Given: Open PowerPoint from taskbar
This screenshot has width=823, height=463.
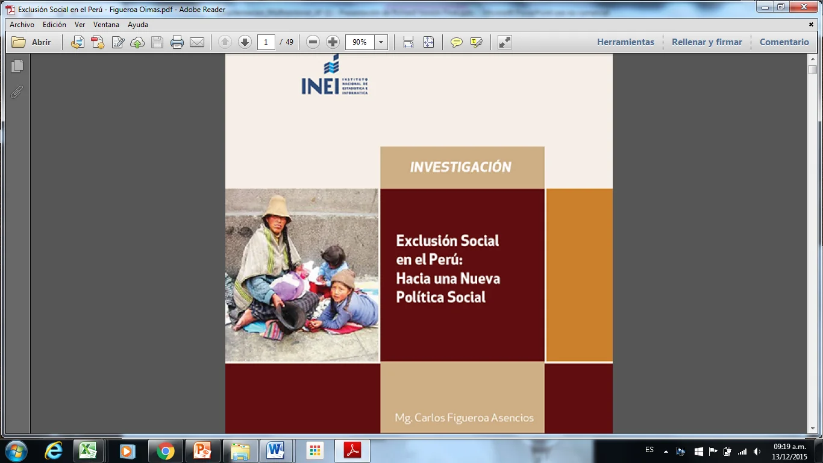Looking at the screenshot, I should 202,451.
